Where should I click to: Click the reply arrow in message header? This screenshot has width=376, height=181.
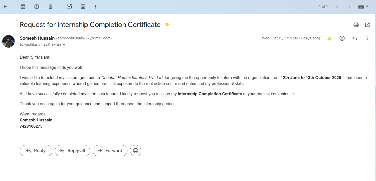tap(354, 38)
